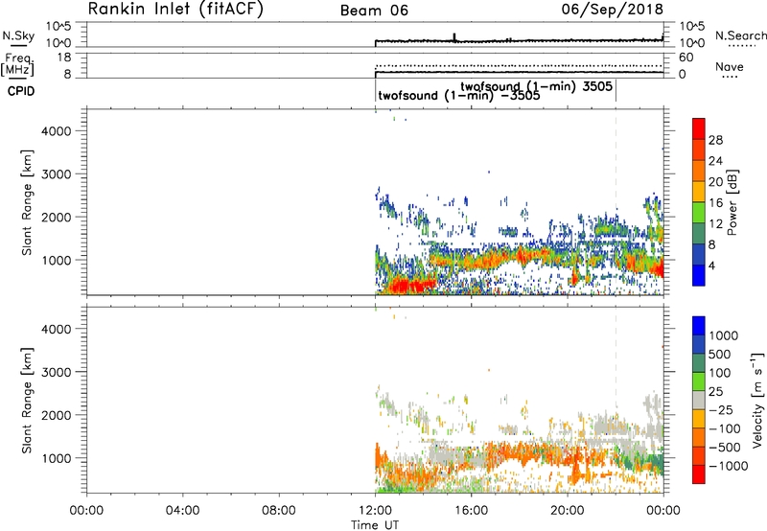767x531 pixels.
Task: Click the '1000' Velocity colorbar value
Action: point(723,335)
